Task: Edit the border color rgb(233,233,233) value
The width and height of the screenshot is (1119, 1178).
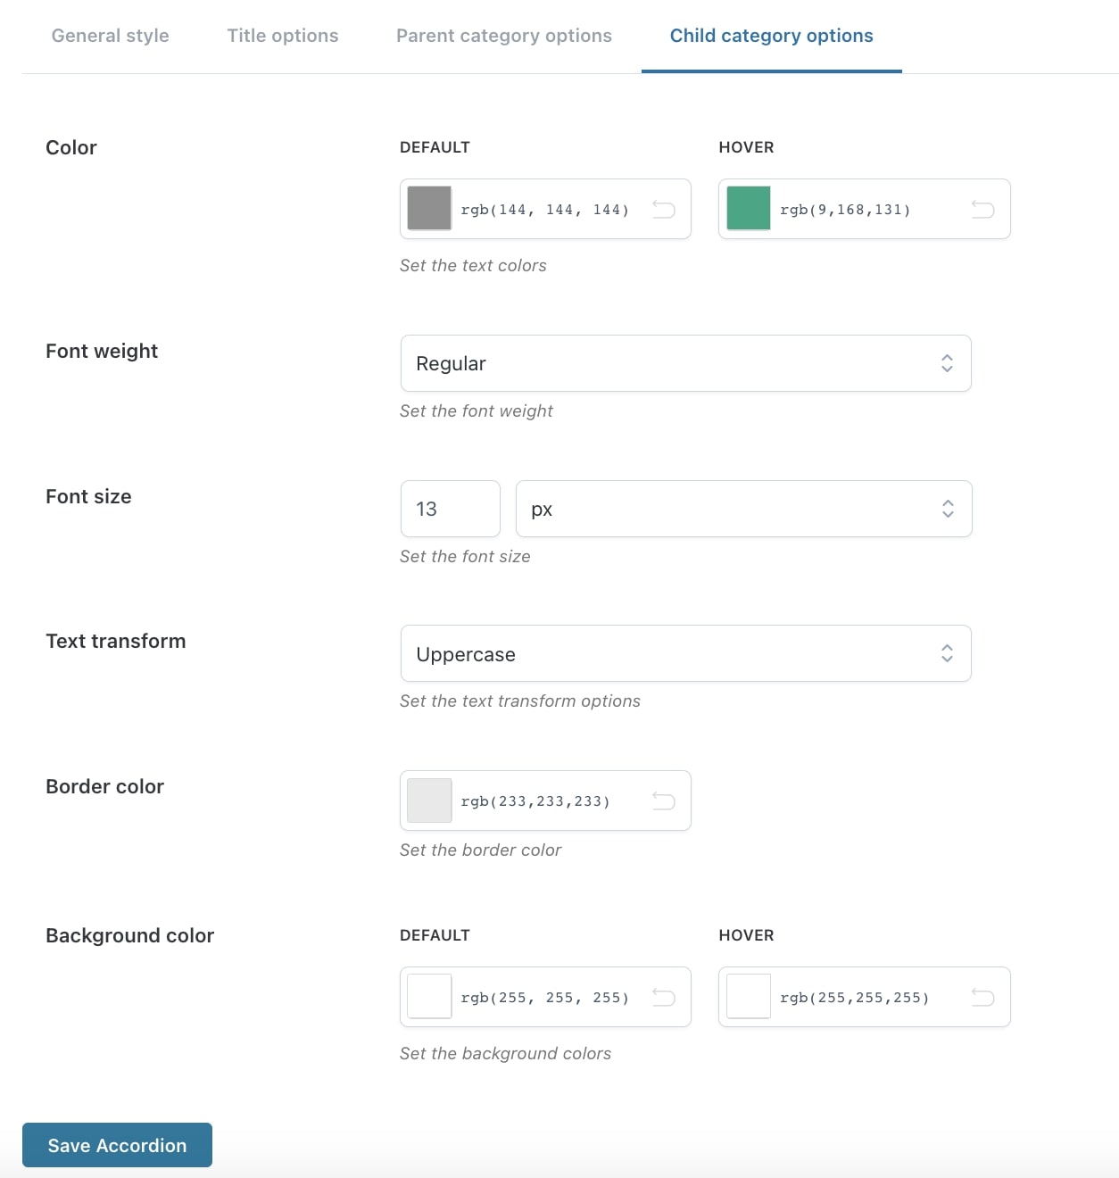Action: click(x=535, y=801)
